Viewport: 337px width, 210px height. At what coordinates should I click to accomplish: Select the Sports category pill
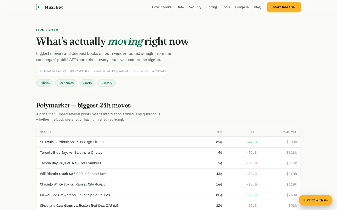[x=87, y=83]
